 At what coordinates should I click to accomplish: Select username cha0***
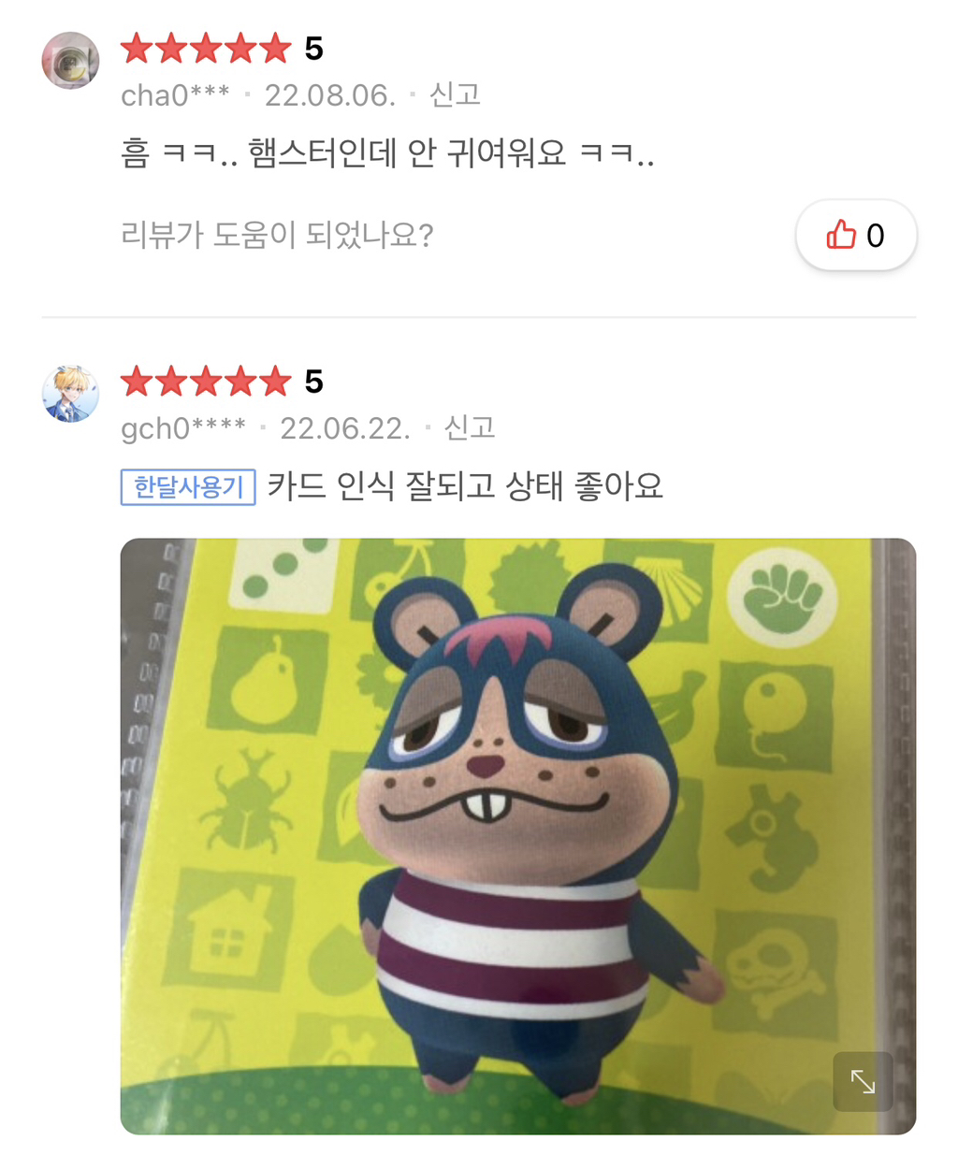(175, 95)
